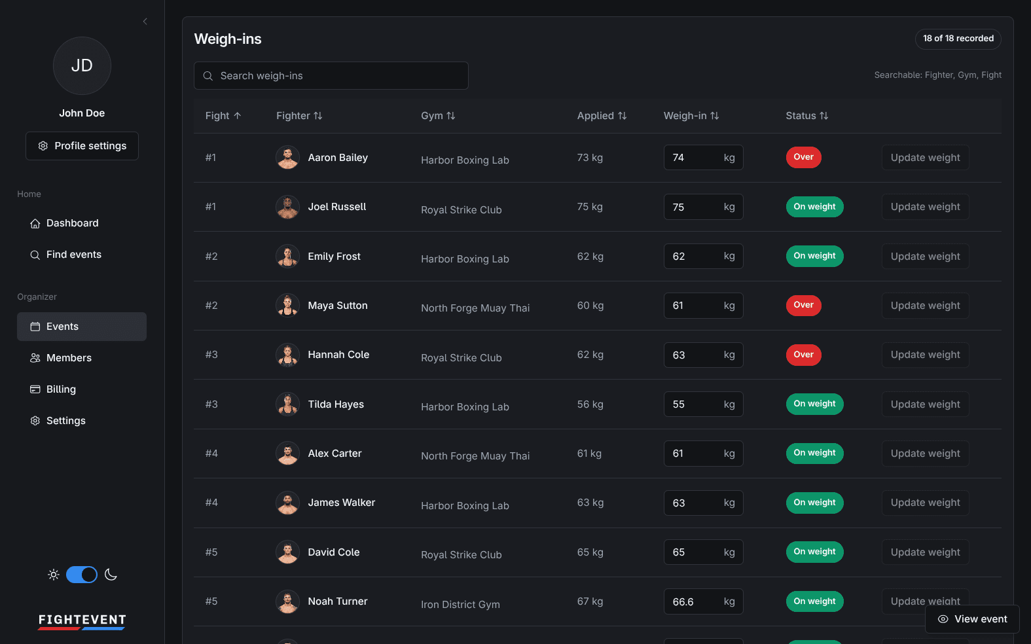
Task: Update weight for Joel Russell
Action: (x=925, y=207)
